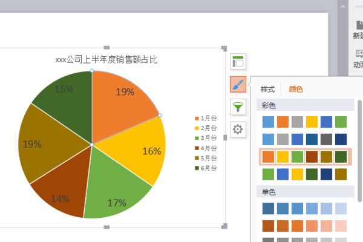Viewport: 363px width, 242px height.
Task: Apply the orange monochrome palette row
Action: click(x=304, y=226)
